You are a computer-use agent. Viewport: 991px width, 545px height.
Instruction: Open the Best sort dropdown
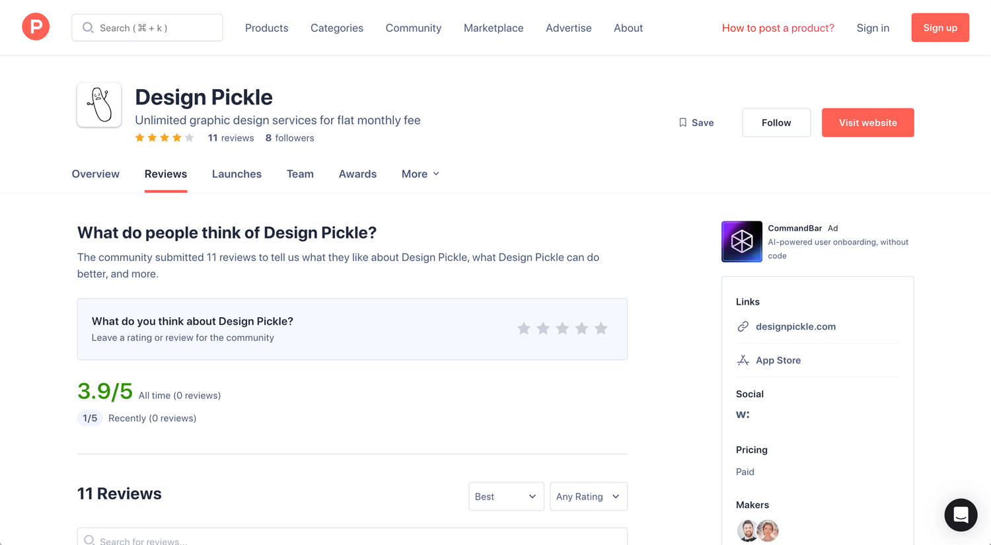coord(507,497)
